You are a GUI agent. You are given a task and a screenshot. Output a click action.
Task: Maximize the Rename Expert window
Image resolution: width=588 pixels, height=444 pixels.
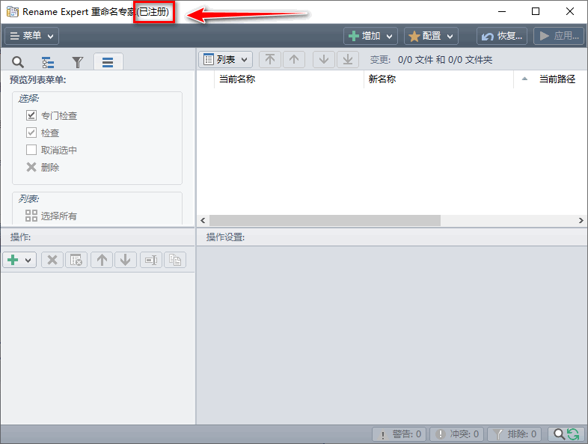(x=536, y=12)
